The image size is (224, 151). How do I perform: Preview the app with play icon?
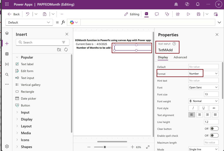click(188, 14)
